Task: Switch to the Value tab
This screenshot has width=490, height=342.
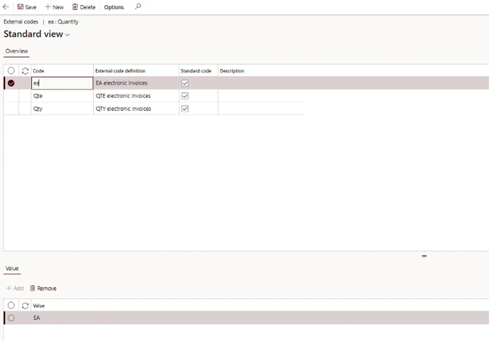Action: (12, 268)
